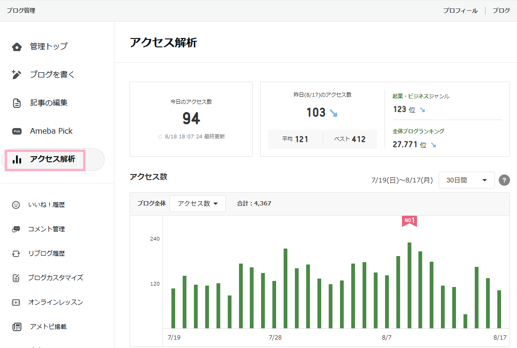The image size is (517, 348).
Task: Open ブログを書く menu item
Action: [x=53, y=75]
